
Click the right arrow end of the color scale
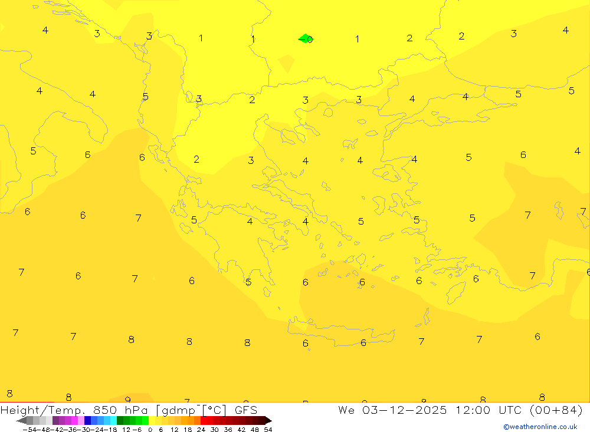[x=268, y=420]
